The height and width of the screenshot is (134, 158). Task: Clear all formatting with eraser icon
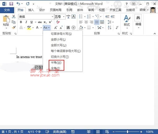coord(58,22)
